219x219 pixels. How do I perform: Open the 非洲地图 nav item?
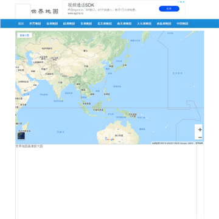(86, 24)
